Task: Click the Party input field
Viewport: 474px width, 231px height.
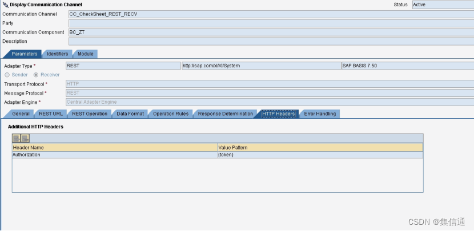Action: (x=271, y=23)
